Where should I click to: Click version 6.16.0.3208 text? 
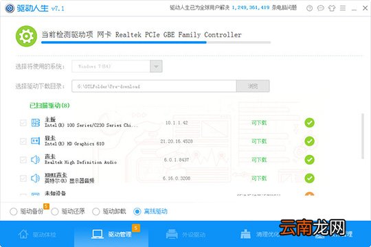pos(177,178)
